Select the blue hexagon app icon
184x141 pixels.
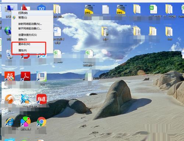[41, 8]
